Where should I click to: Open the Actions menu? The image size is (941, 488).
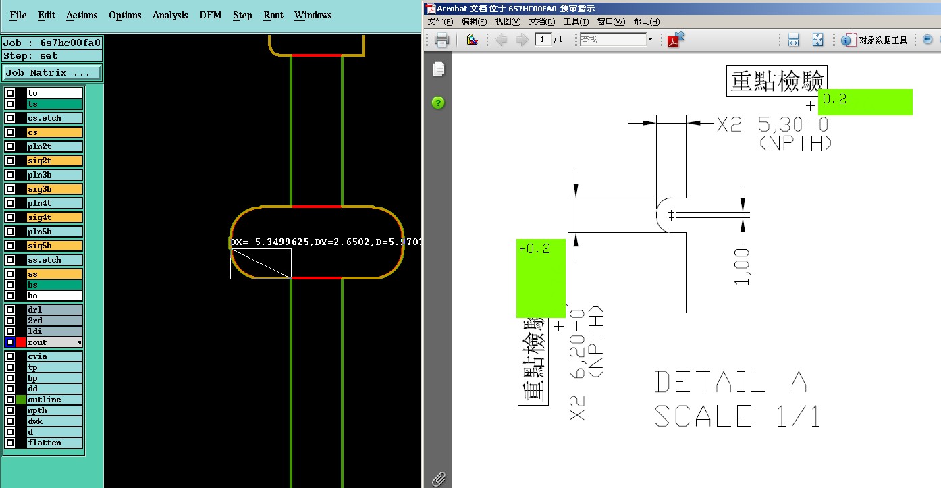pos(82,15)
